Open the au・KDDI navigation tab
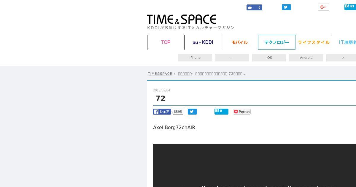This screenshot has height=187, width=356. coord(203,42)
